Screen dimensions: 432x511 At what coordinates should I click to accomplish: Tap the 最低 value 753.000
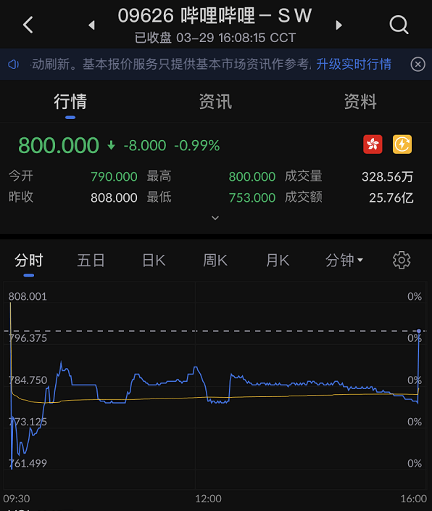tap(252, 198)
